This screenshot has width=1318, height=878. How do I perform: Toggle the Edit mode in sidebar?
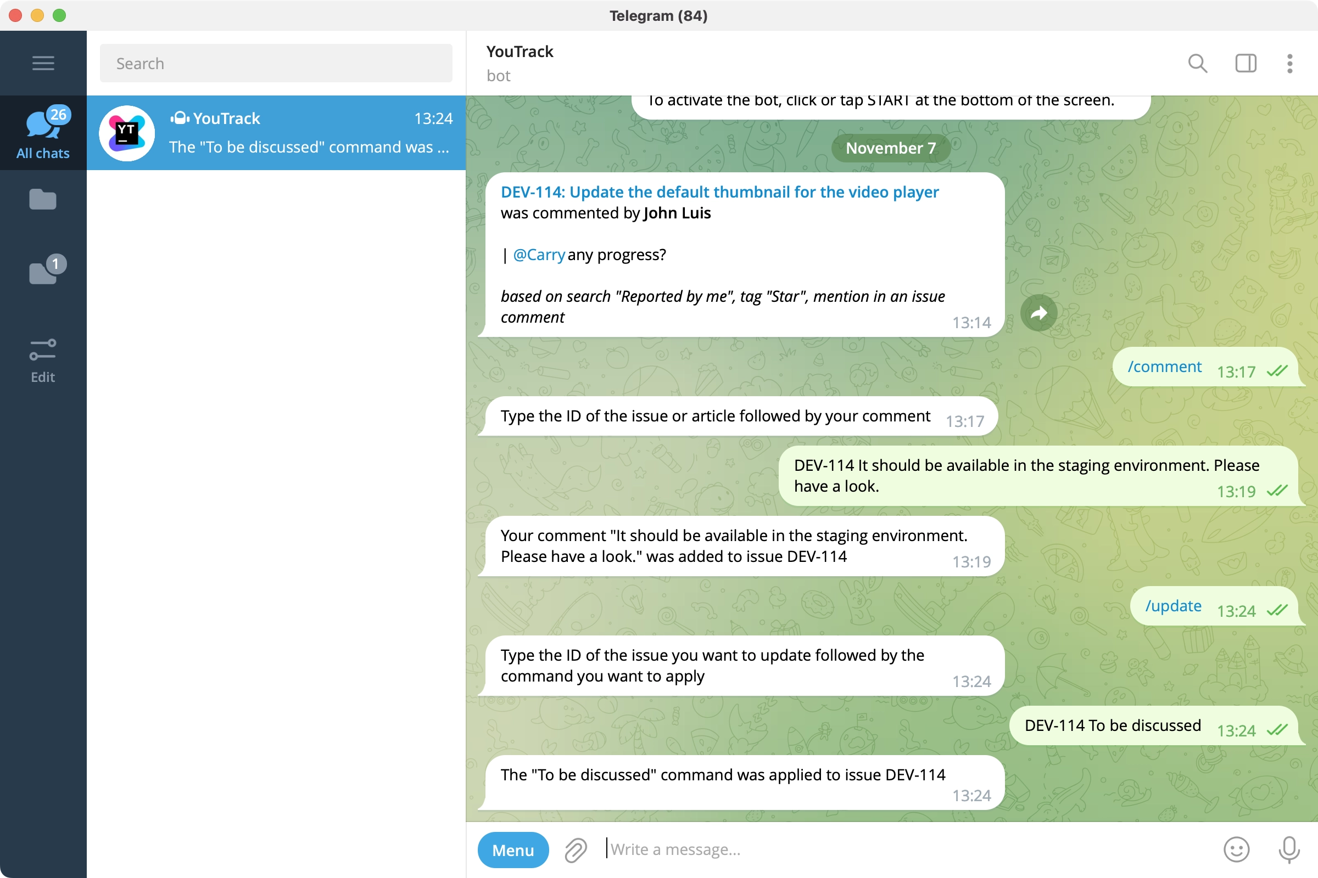pos(42,358)
